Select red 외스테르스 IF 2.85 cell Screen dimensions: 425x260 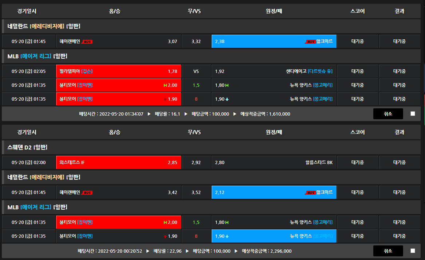tap(118, 162)
